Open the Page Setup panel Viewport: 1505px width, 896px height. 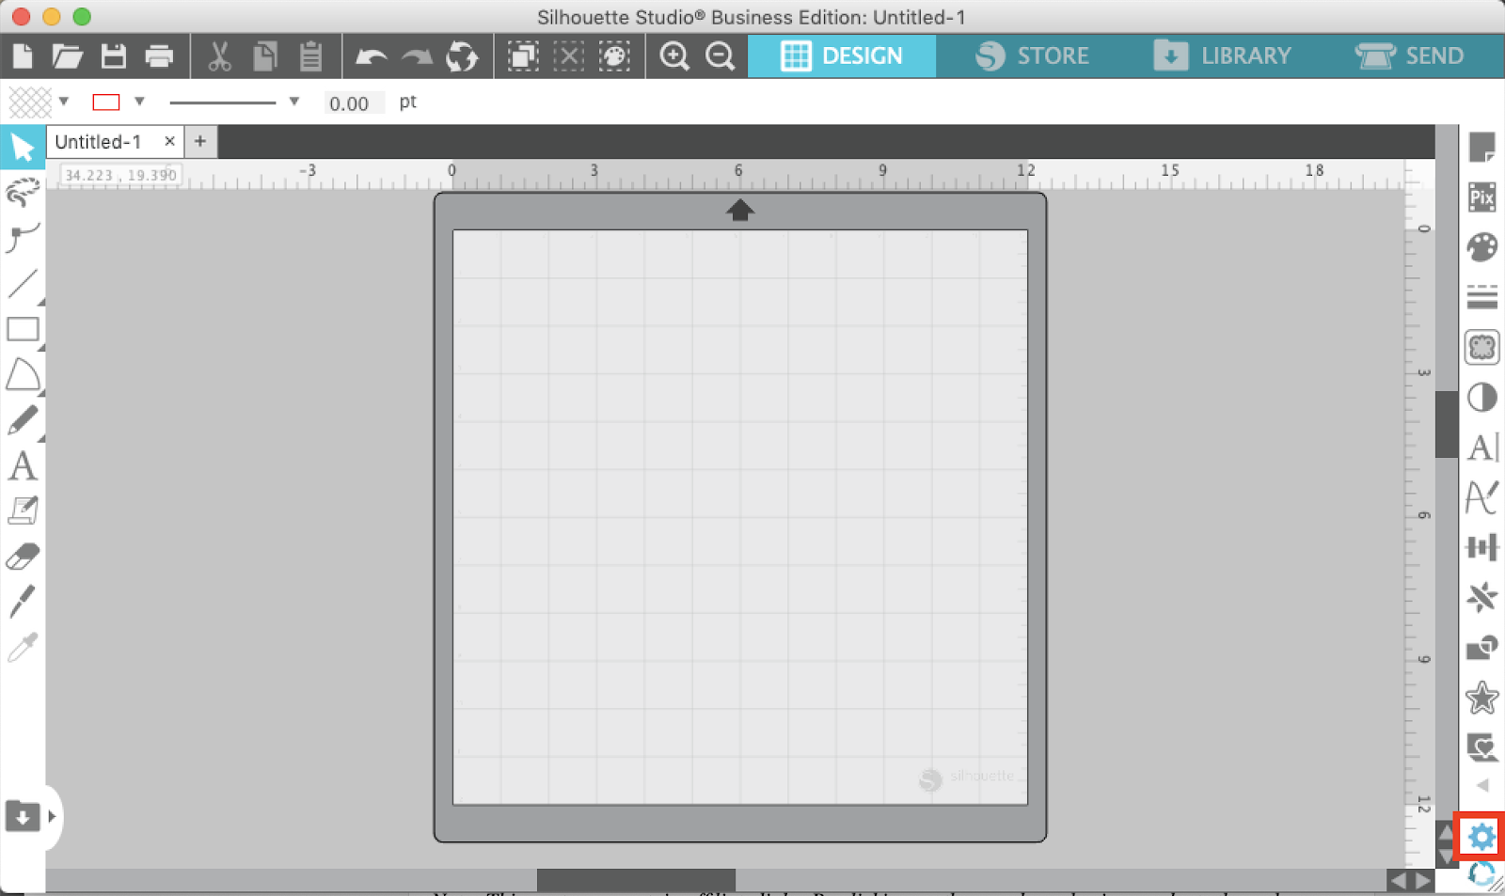pyautogui.click(x=1481, y=146)
